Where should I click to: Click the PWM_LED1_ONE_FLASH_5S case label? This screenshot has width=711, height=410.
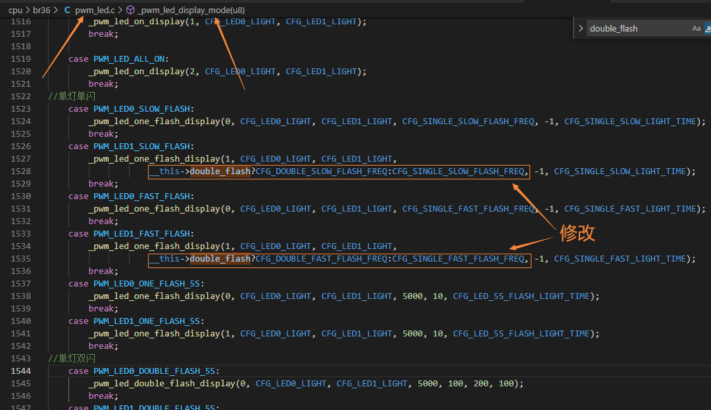(147, 321)
